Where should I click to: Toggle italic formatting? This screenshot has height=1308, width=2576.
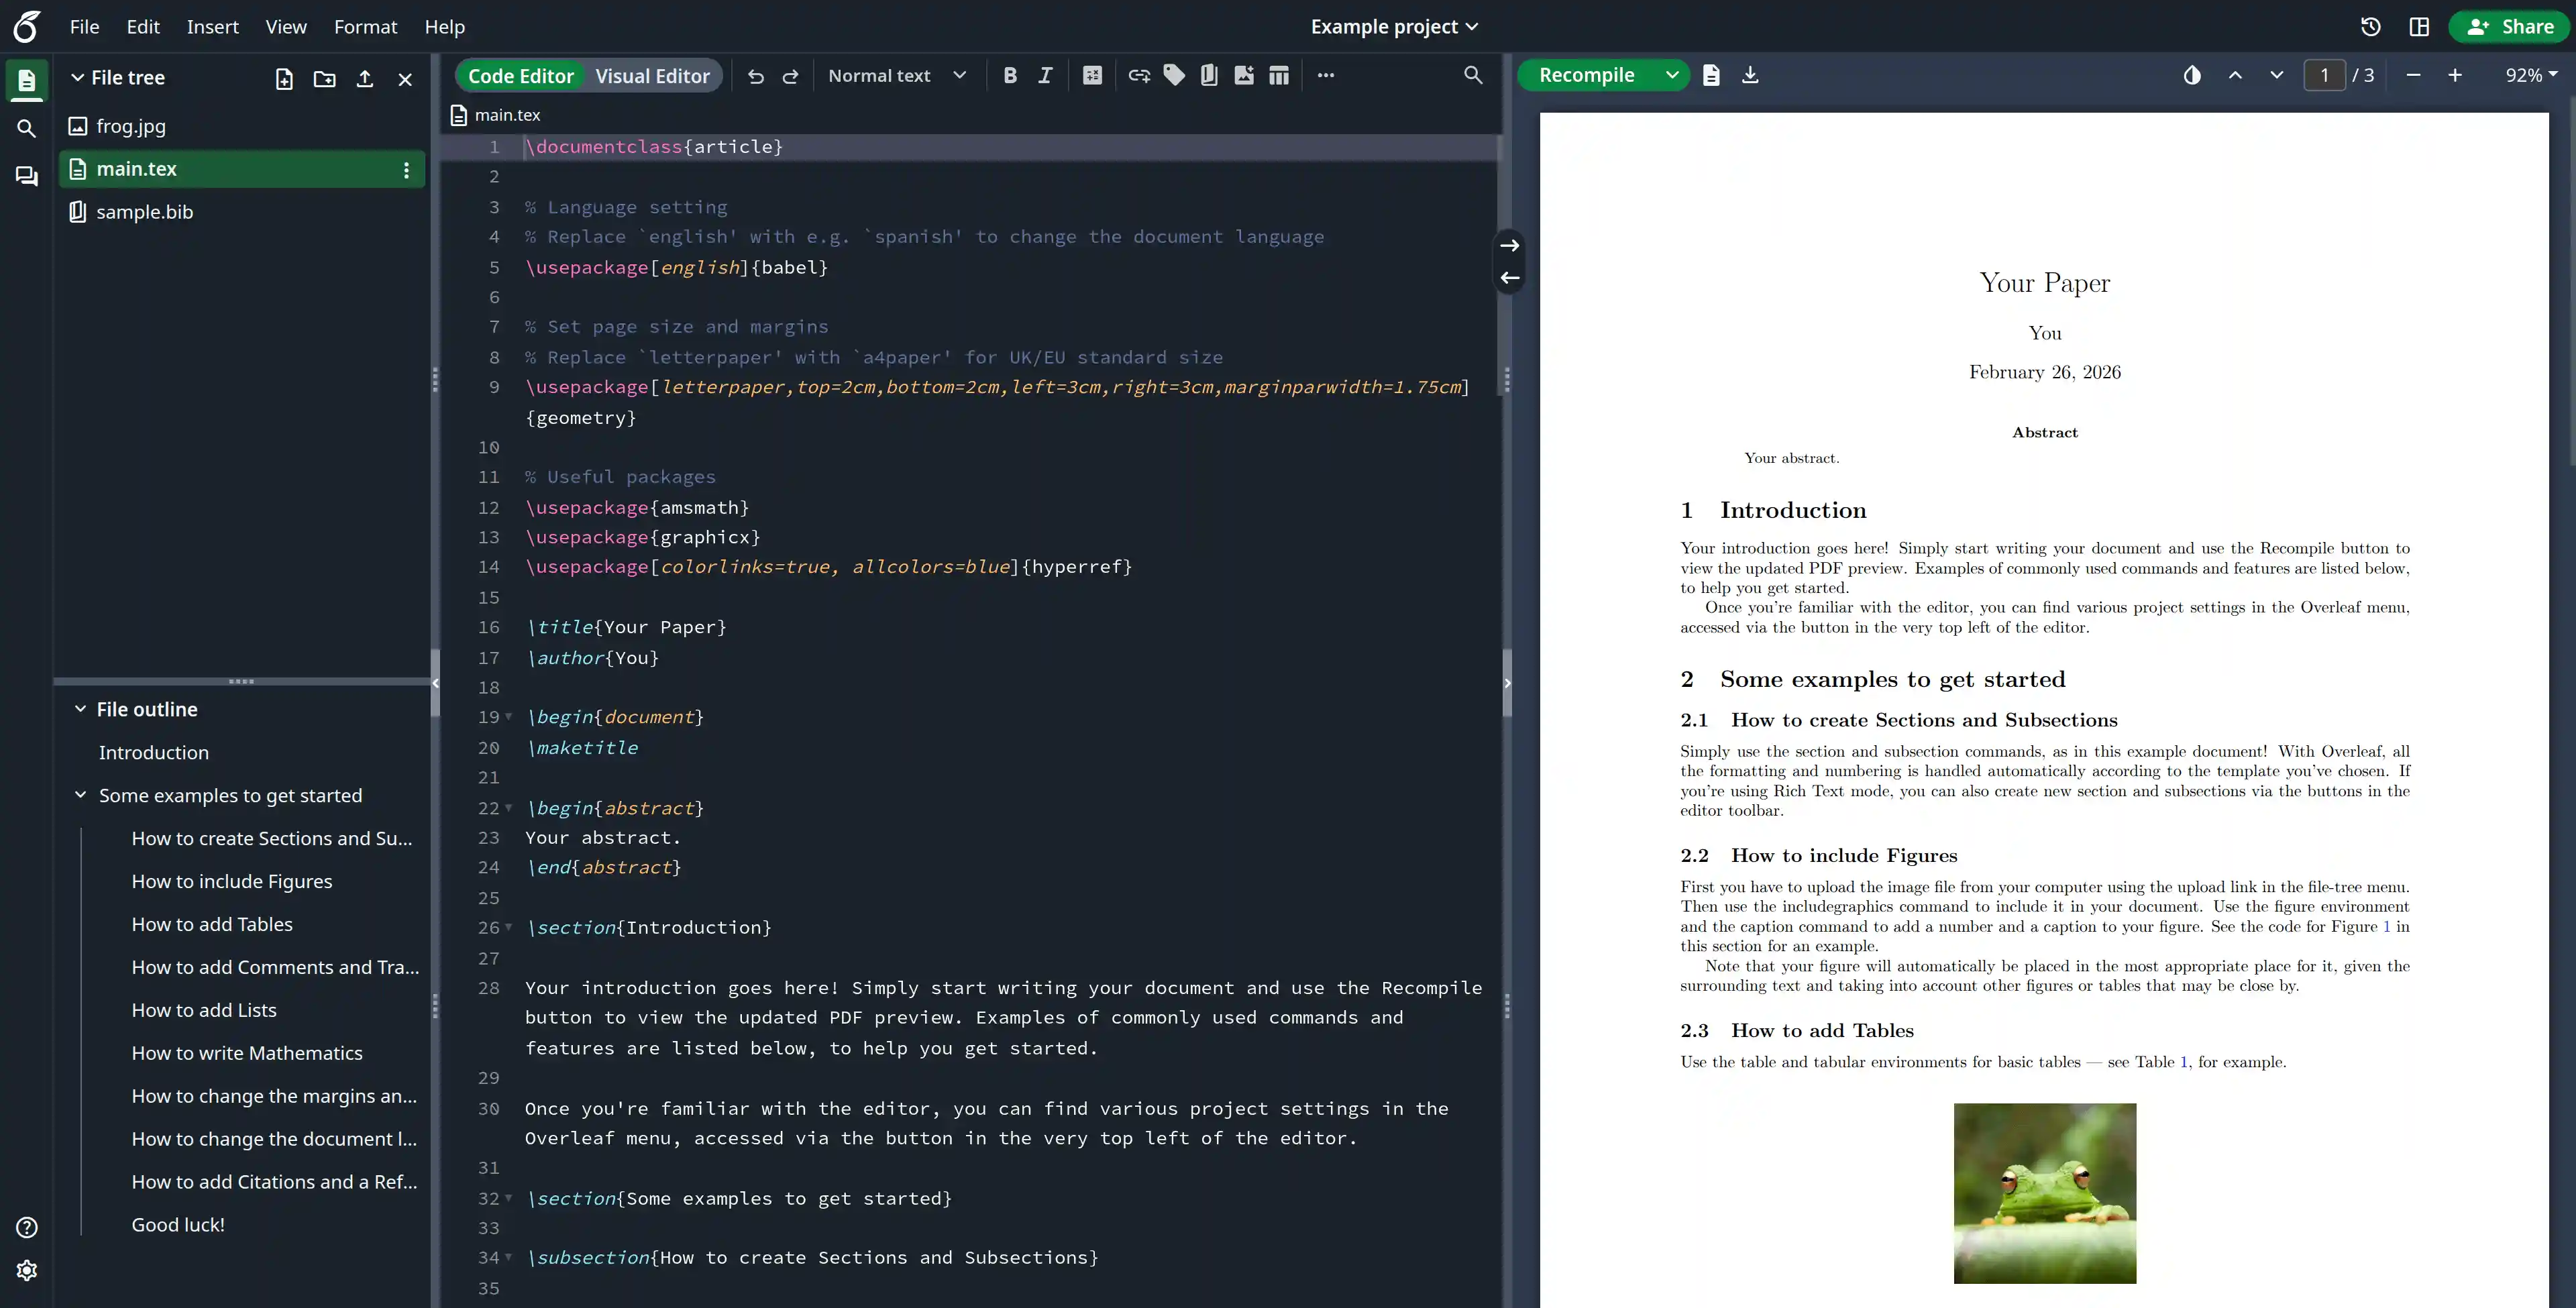[x=1045, y=75]
